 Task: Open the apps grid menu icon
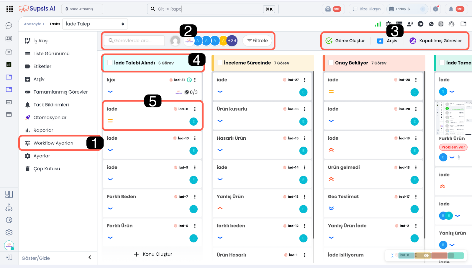click(9, 9)
